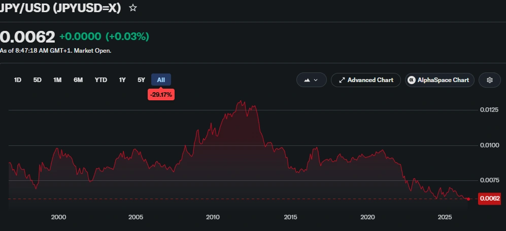
Task: Select the 1D time range
Action: 18,80
